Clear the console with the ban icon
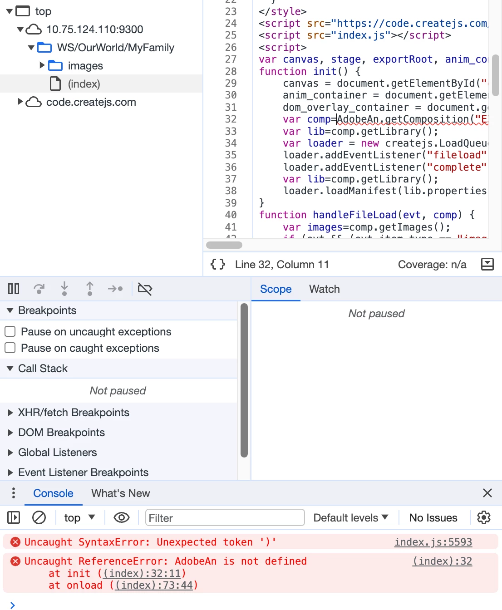Screen dimensions: 502x610 pos(39,517)
